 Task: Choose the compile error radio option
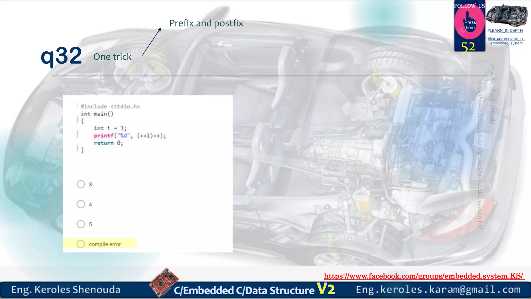click(81, 244)
